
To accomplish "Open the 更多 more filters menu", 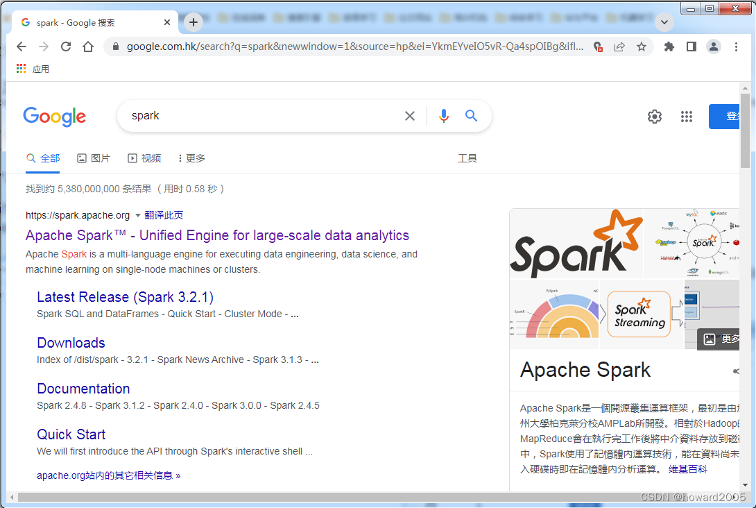I will [x=191, y=158].
